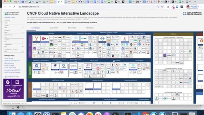Open the Vitess card in Database
Viewport: 204px width, 115px height.
tap(36, 39)
